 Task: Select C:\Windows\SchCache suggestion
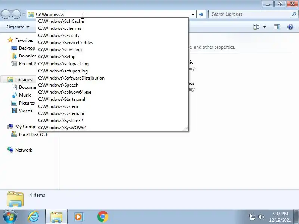[112, 21]
